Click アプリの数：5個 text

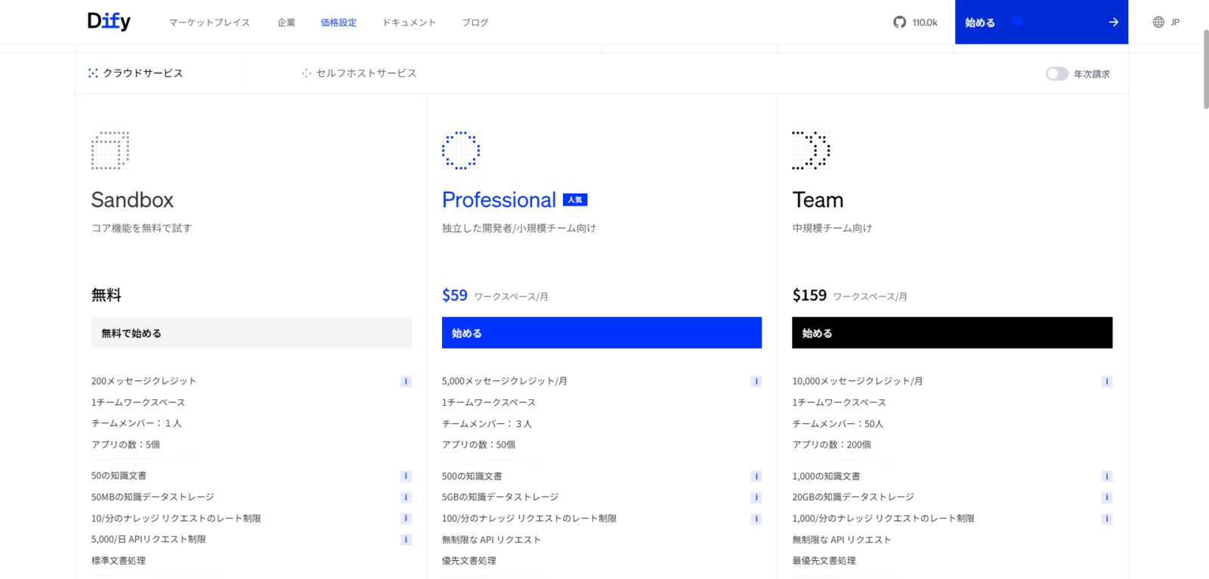[x=125, y=445]
